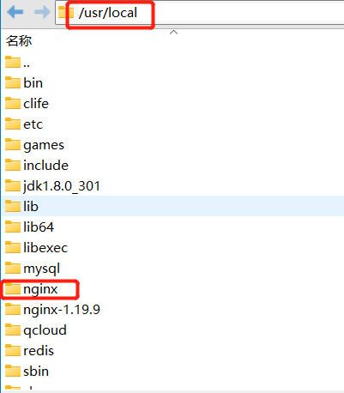Image resolution: width=344 pixels, height=393 pixels.
Task: Select the nginx folder icon
Action: pyautogui.click(x=13, y=288)
